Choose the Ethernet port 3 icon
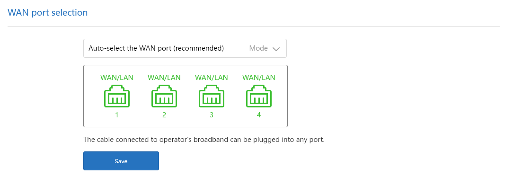522x194 pixels. 212,97
